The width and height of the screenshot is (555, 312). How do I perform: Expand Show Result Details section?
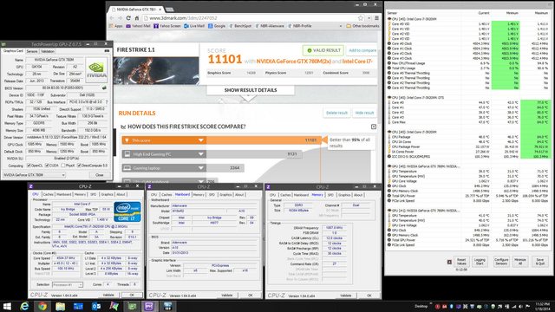(251, 90)
